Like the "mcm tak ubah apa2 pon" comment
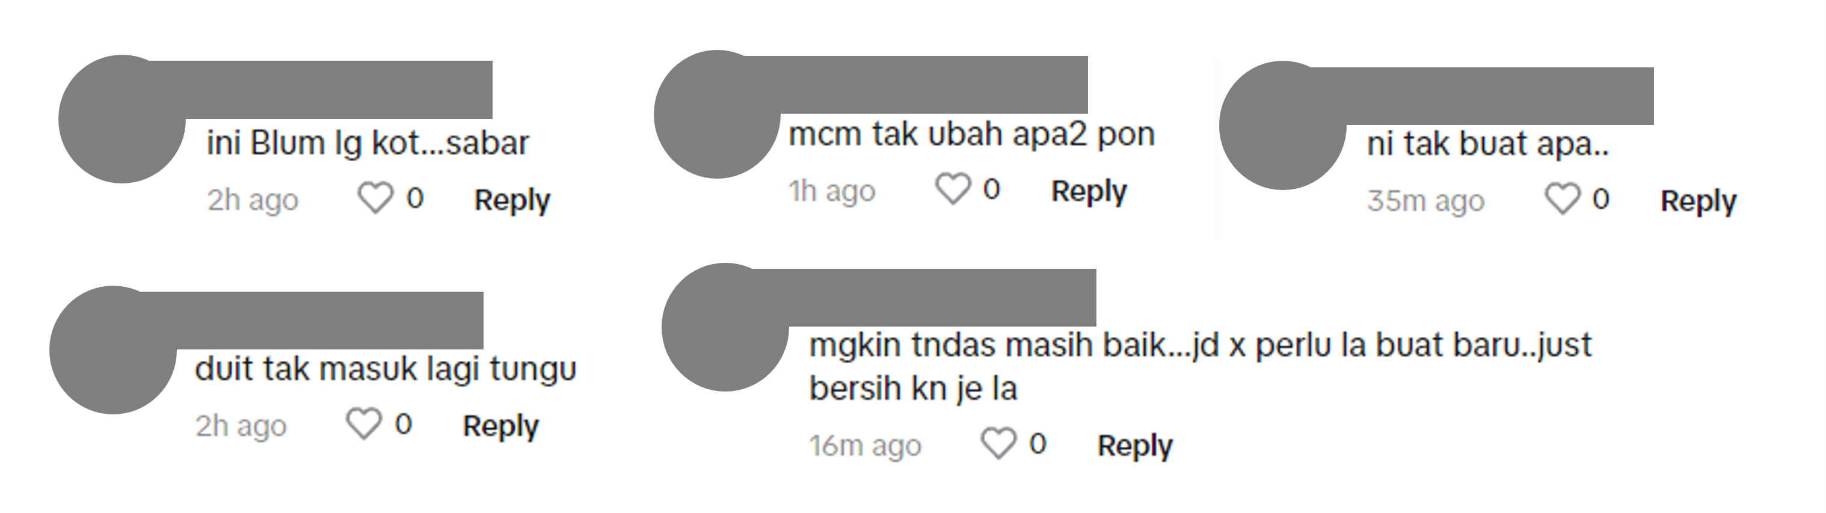This screenshot has height=513, width=1826. 953,189
